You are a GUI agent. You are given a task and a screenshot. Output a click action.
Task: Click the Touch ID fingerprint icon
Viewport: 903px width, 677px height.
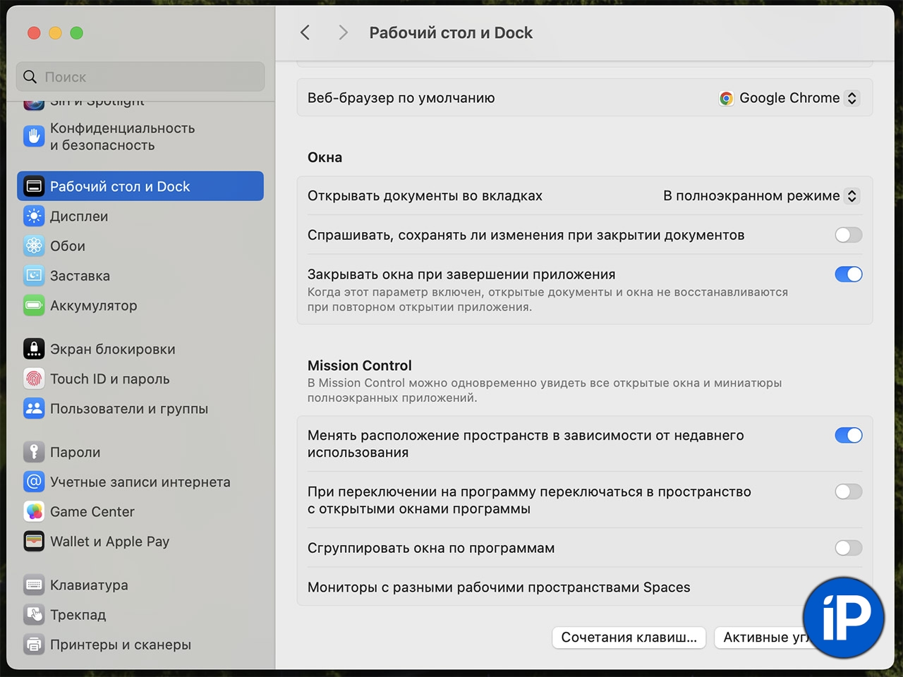(x=34, y=379)
